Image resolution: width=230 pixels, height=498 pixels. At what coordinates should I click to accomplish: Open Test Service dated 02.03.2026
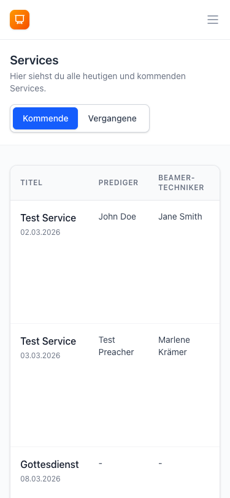point(48,218)
